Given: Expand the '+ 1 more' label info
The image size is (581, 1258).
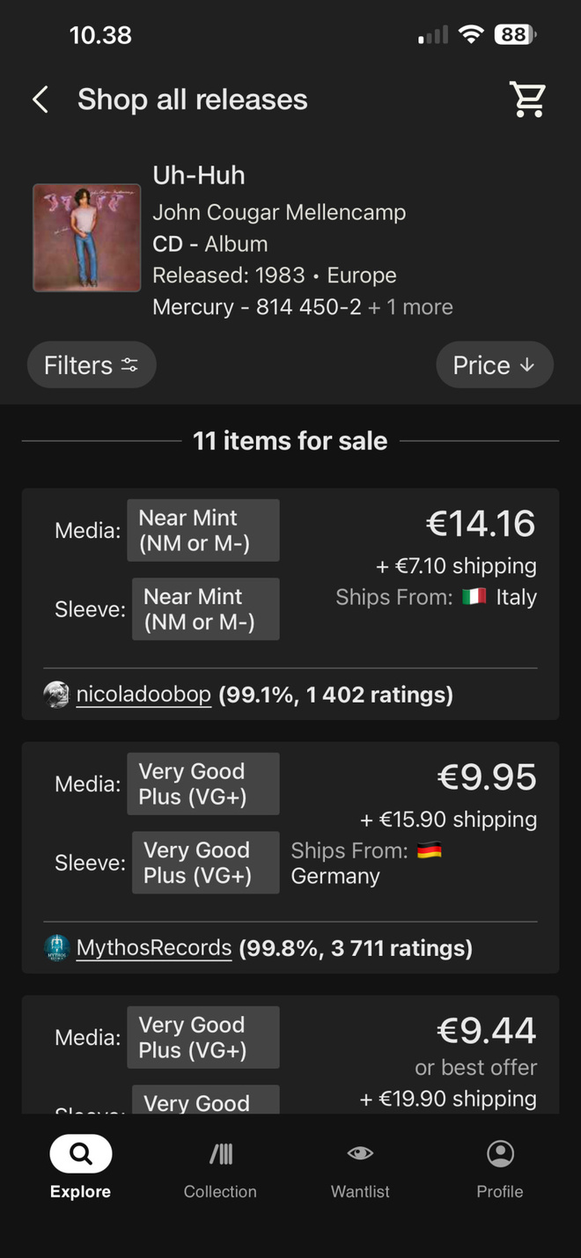Looking at the screenshot, I should tap(410, 307).
